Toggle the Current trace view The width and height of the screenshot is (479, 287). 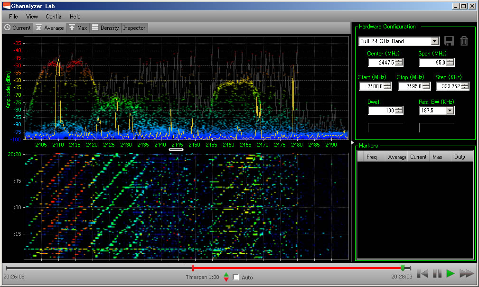[x=18, y=28]
